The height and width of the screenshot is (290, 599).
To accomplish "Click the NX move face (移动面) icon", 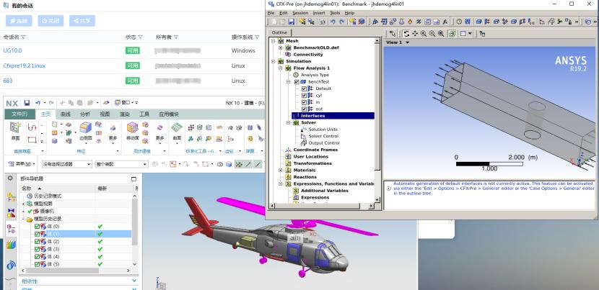I will 132,128.
